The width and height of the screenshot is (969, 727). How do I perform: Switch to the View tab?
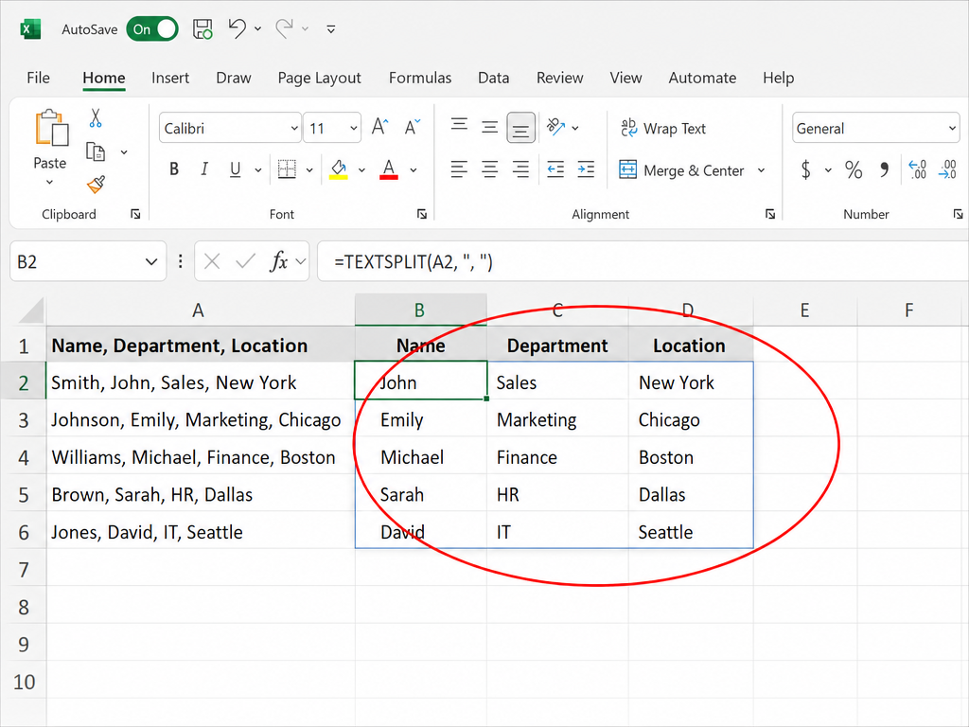625,78
